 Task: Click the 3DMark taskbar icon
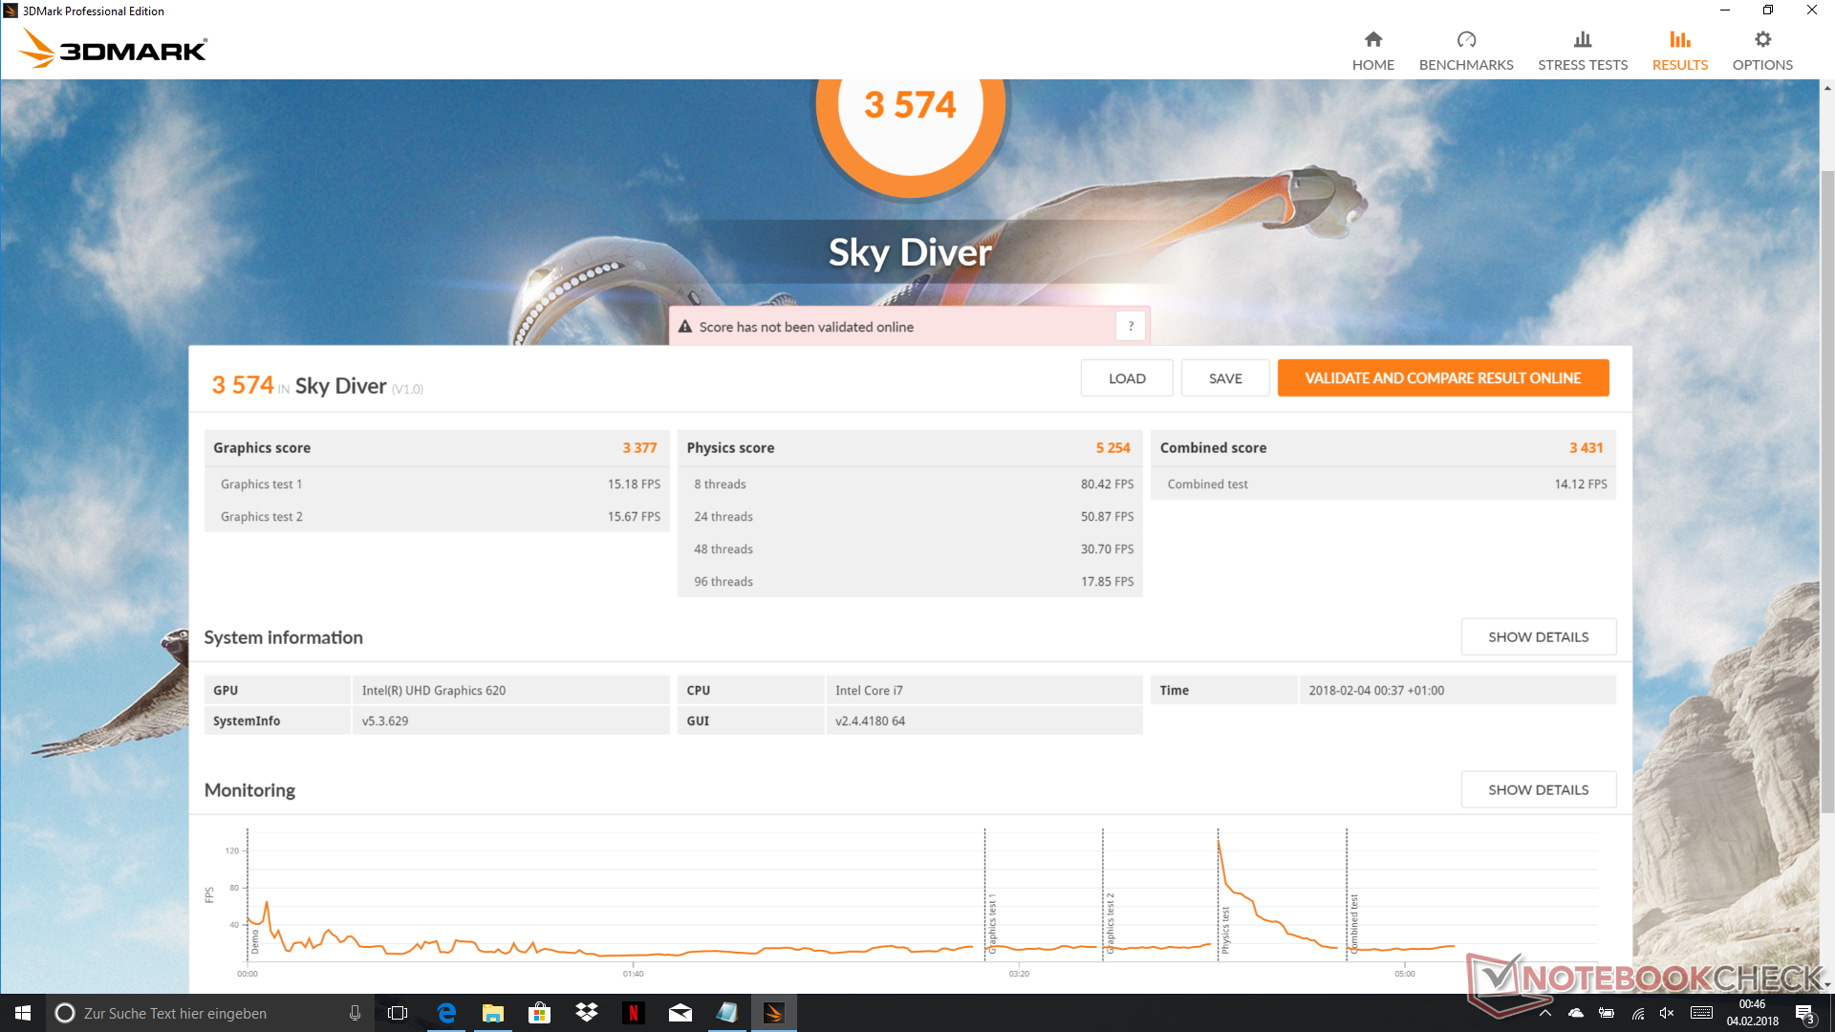point(773,1013)
